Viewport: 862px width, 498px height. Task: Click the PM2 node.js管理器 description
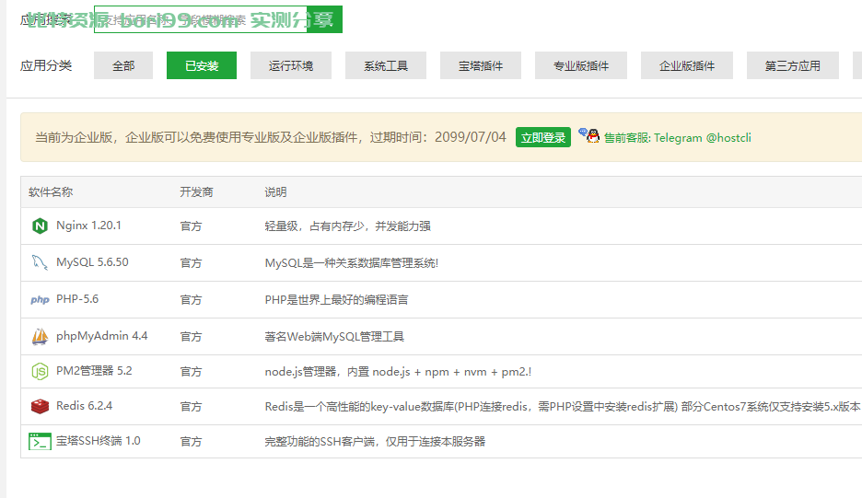click(x=398, y=372)
